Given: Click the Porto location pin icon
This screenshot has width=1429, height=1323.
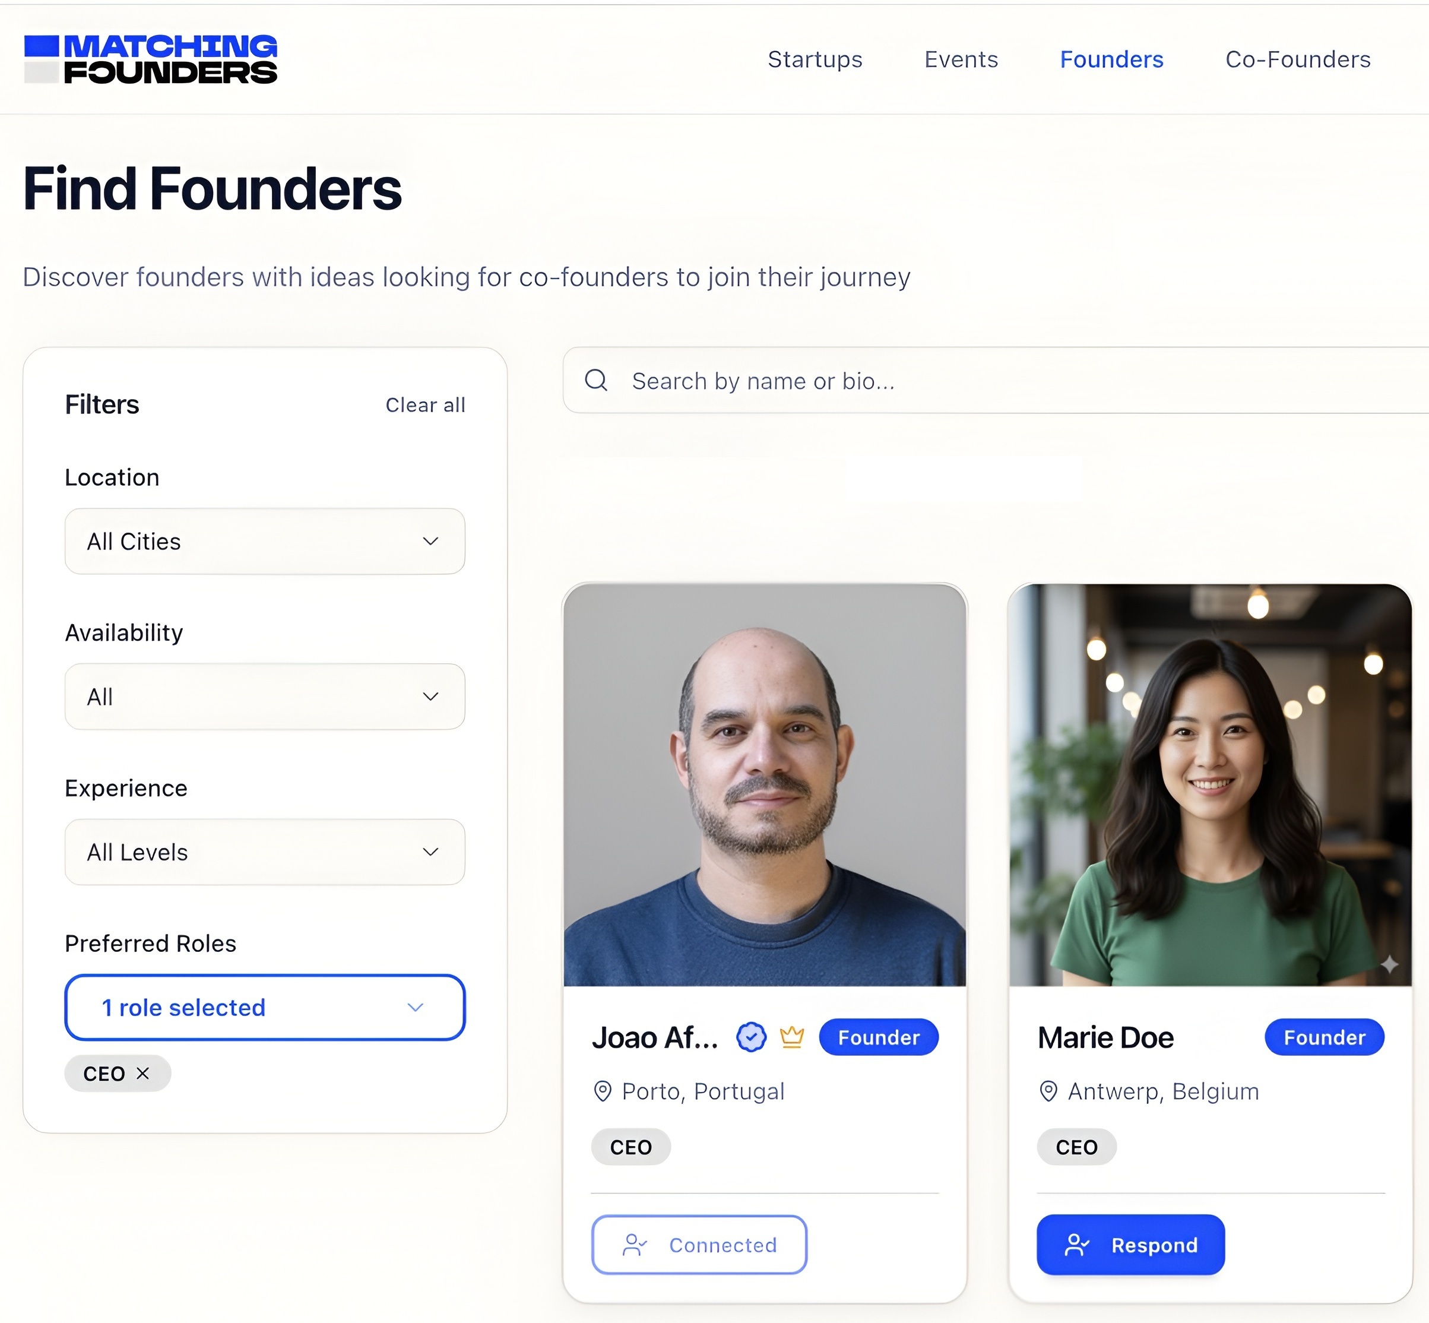Looking at the screenshot, I should pyautogui.click(x=603, y=1091).
